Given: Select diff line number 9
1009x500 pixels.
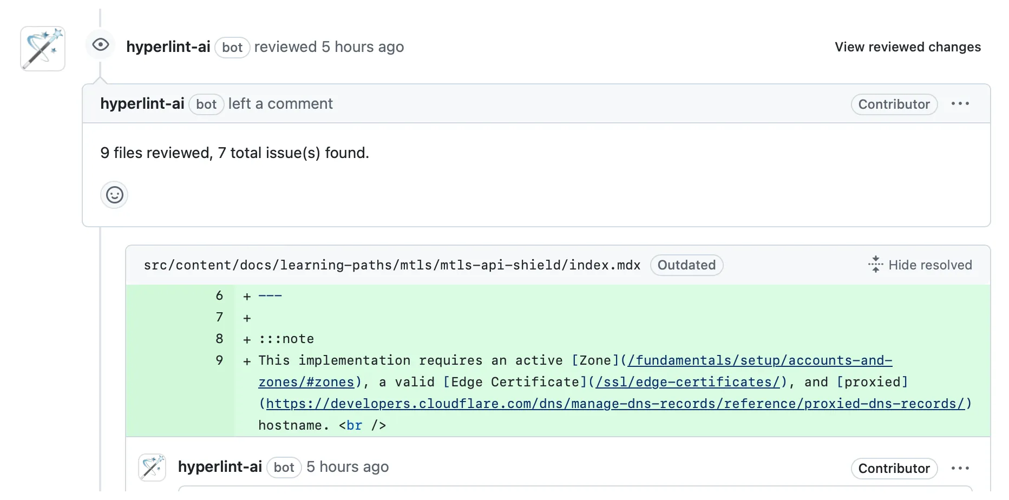Looking at the screenshot, I should pos(219,360).
